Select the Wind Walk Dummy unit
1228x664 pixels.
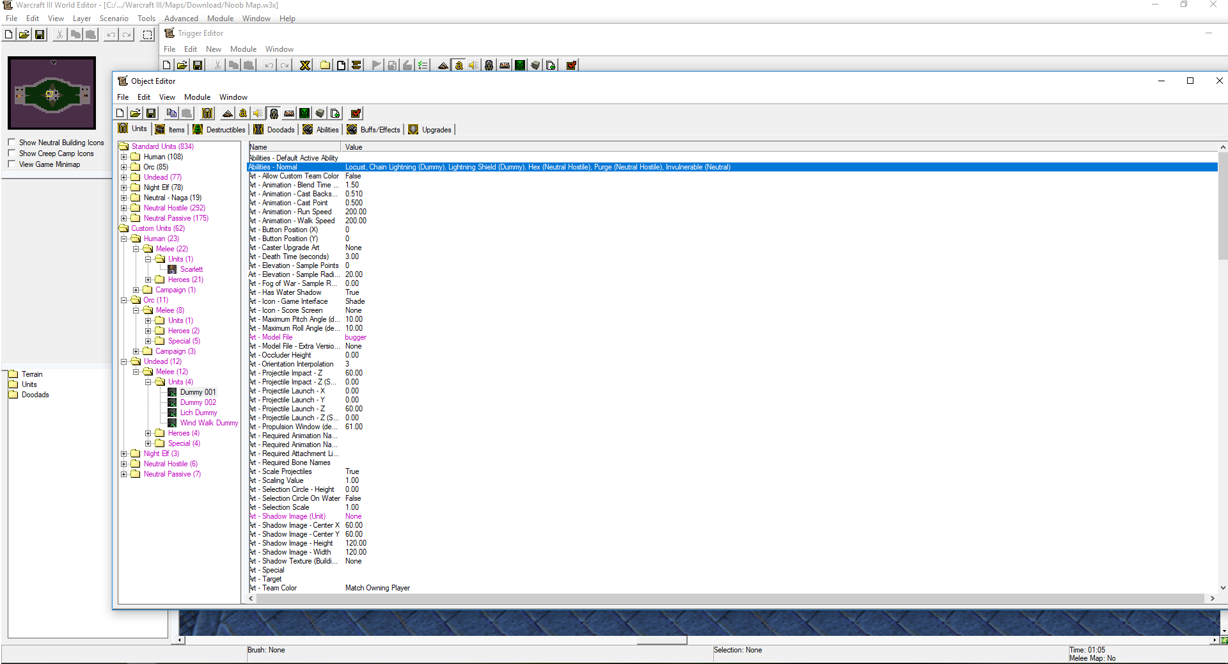click(x=209, y=423)
